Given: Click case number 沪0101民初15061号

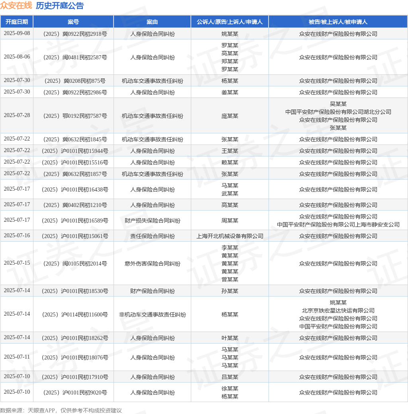Looking at the screenshot, I should click(75, 236).
